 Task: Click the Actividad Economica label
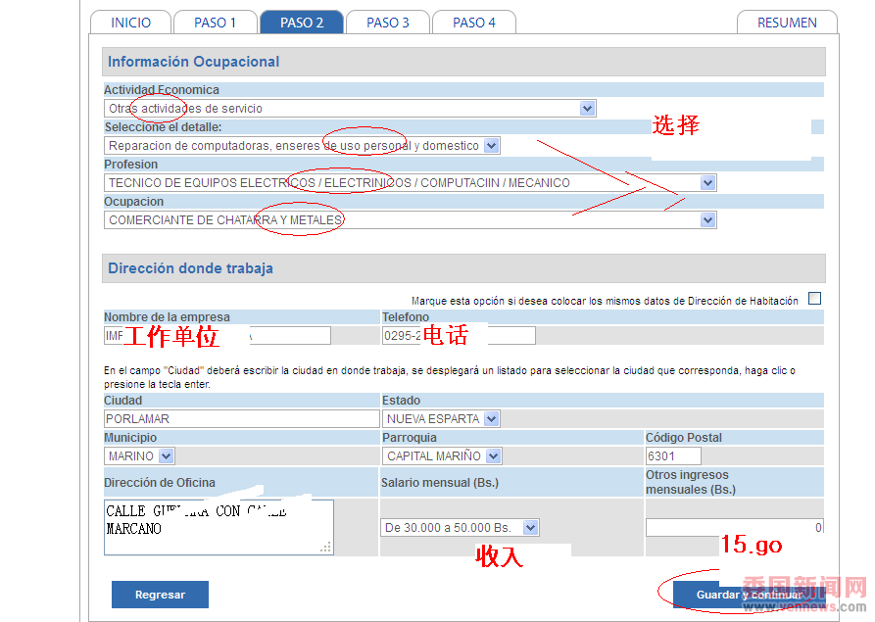pyautogui.click(x=162, y=90)
